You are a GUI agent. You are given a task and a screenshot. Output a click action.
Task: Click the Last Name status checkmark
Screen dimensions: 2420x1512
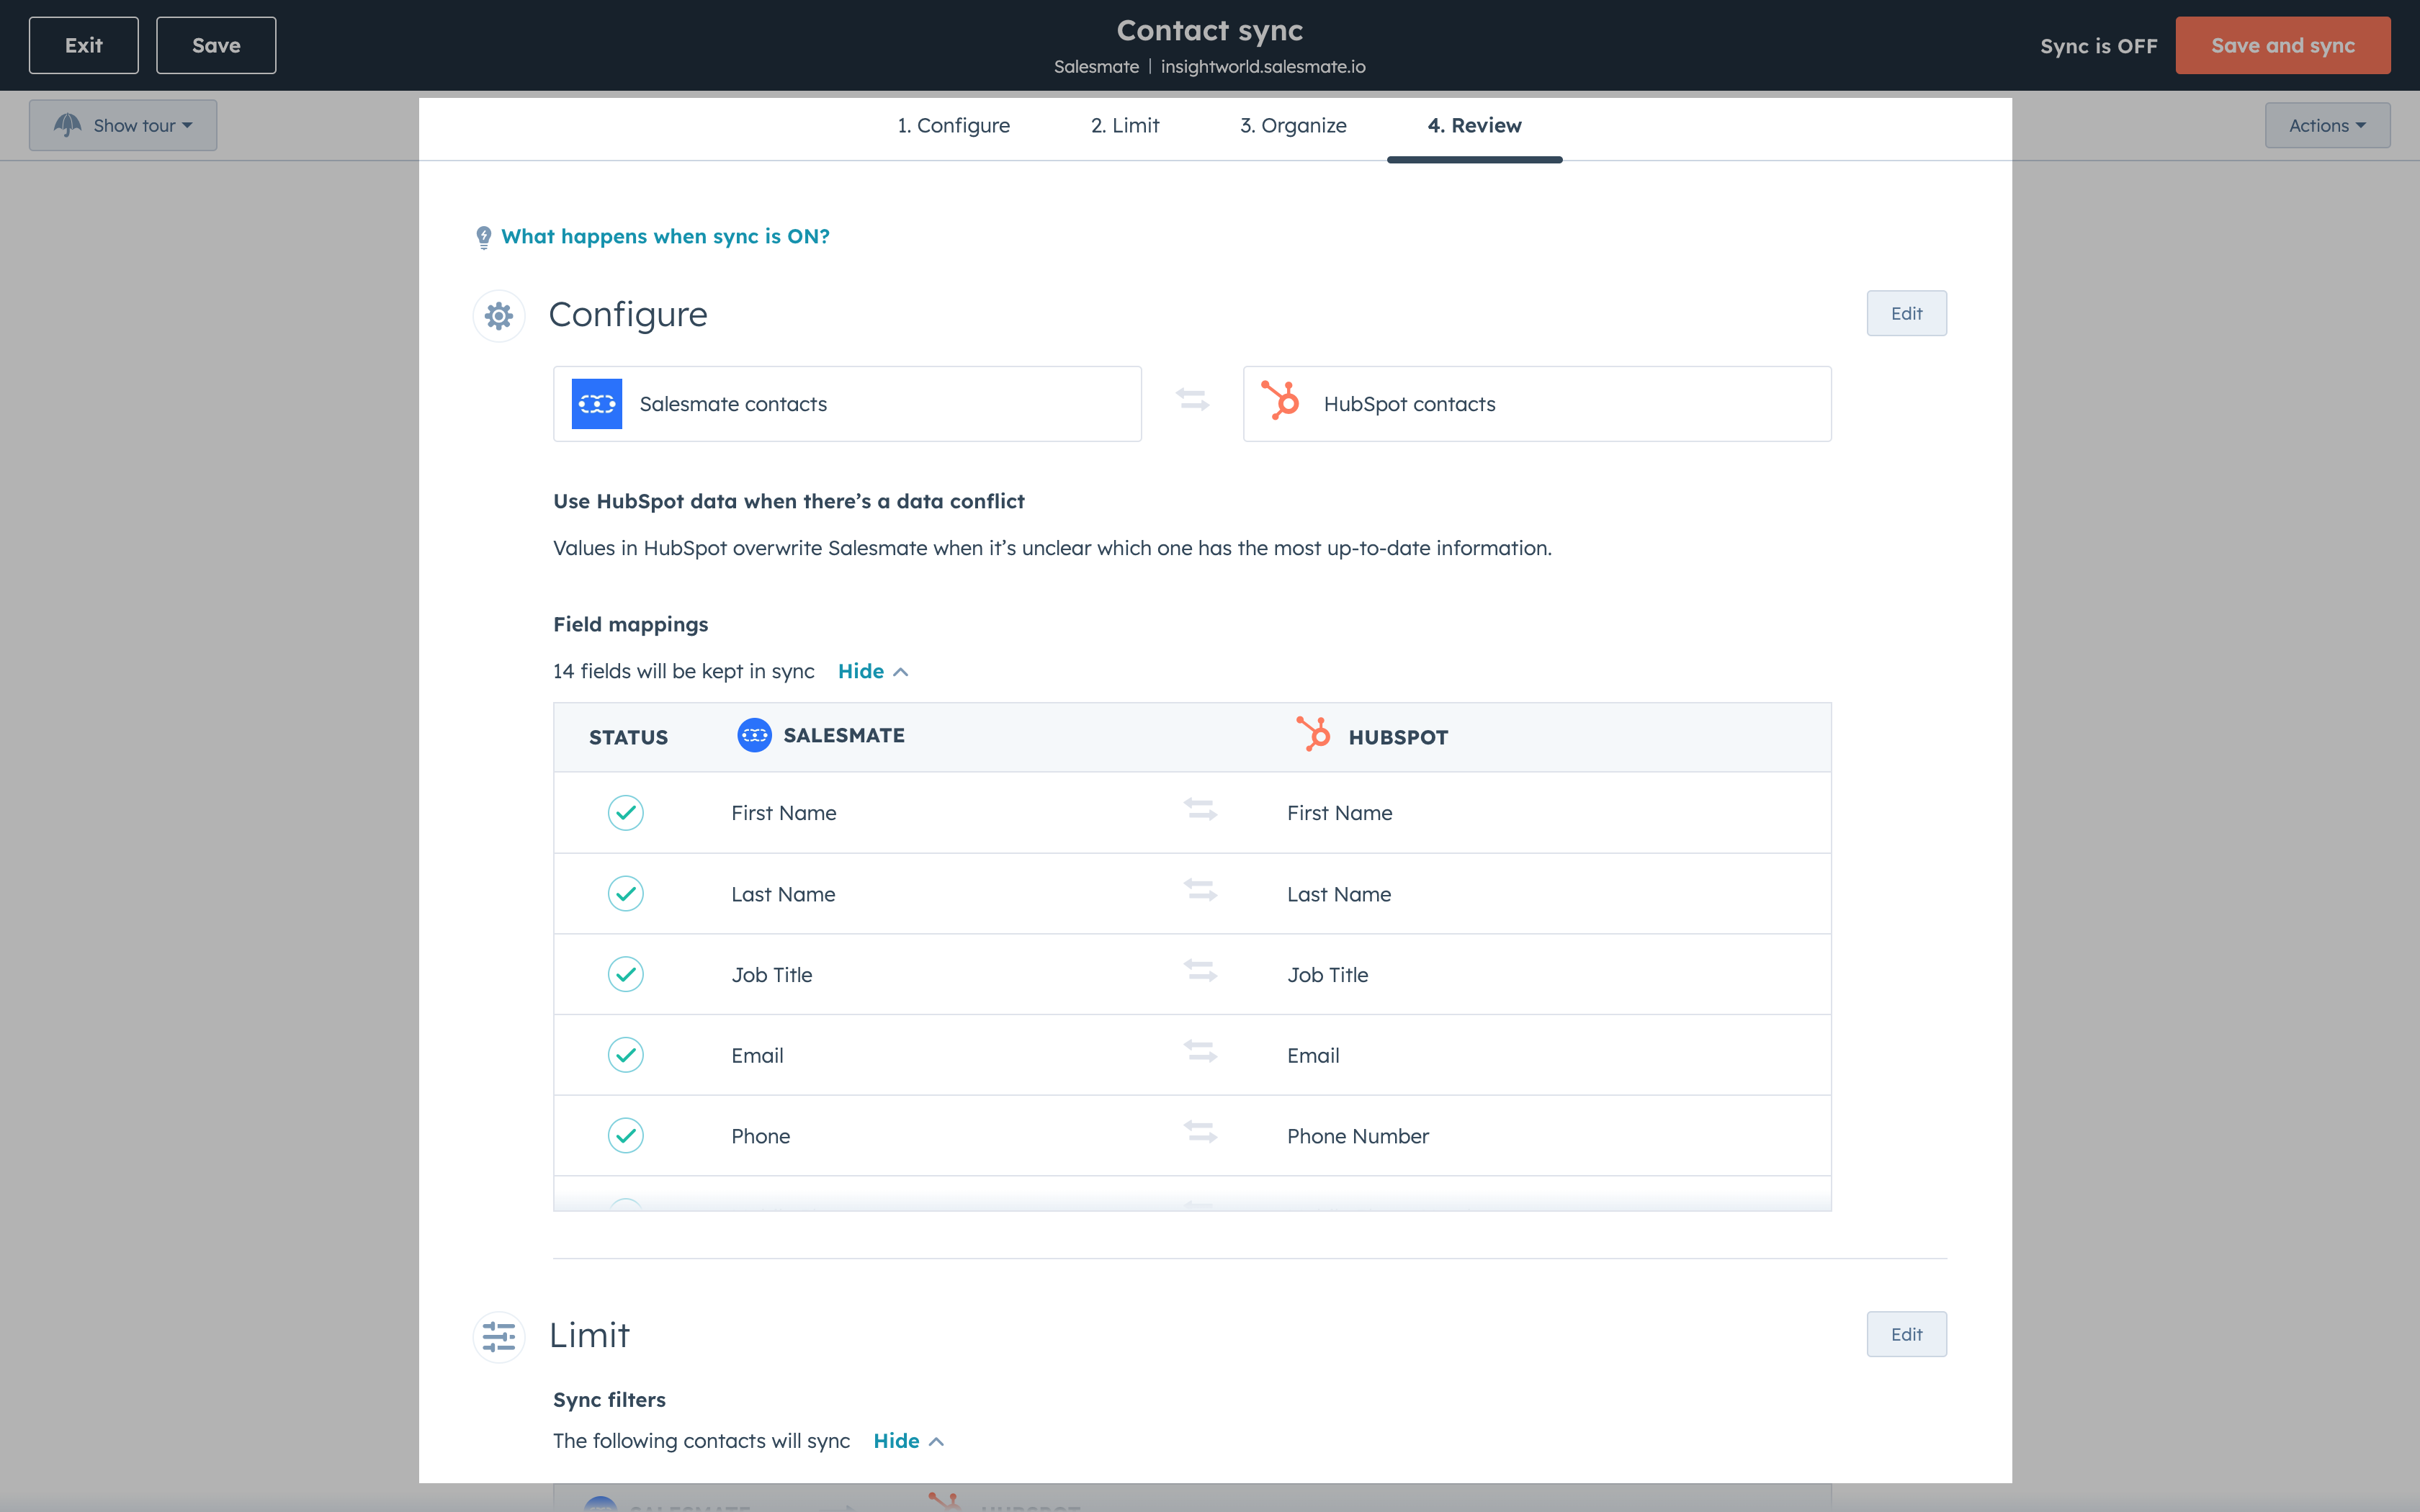(626, 894)
